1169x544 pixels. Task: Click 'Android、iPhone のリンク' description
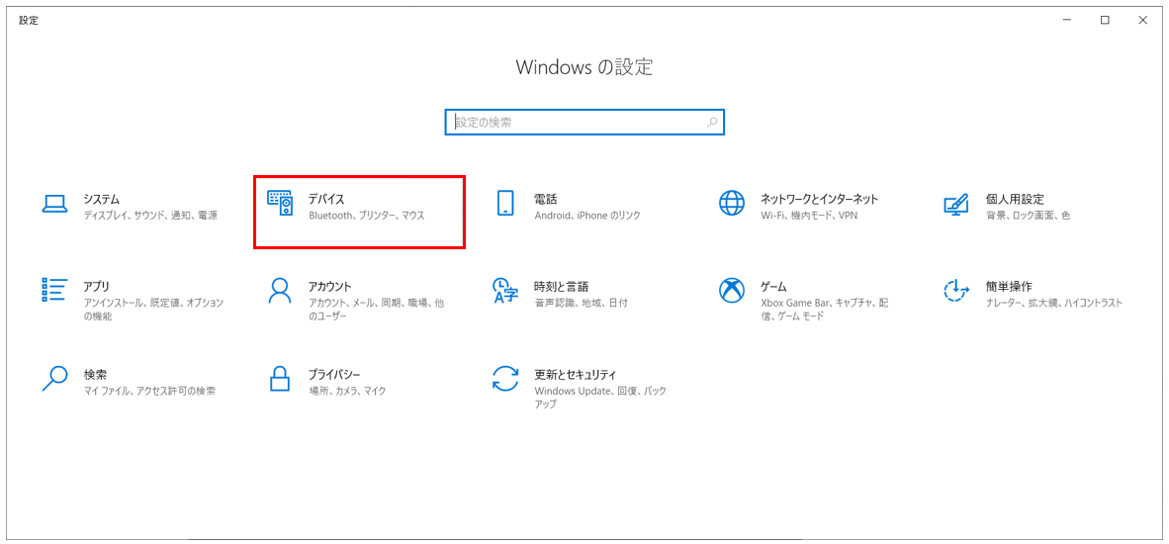587,216
